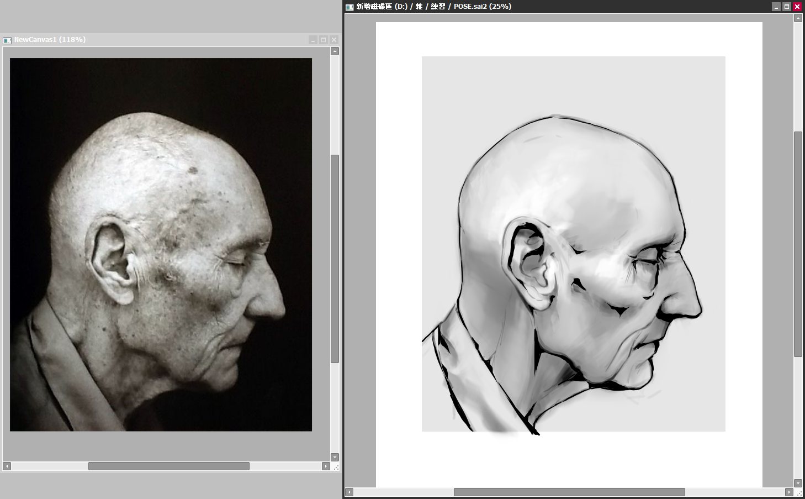
Task: Click the NewCanvas1 scroll-left arrow
Action: tap(7, 466)
